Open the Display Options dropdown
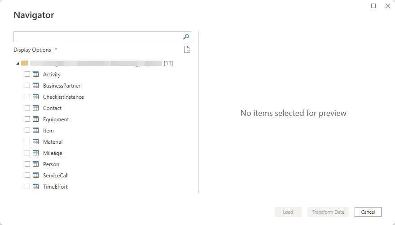 point(35,50)
